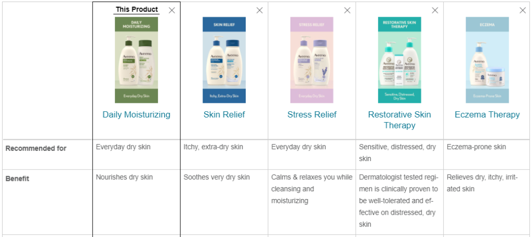Remove Stress Relief column with X icon

coord(347,10)
